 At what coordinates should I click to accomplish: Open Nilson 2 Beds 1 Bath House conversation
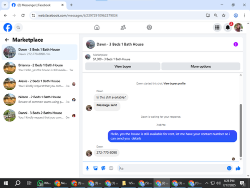click(39, 100)
